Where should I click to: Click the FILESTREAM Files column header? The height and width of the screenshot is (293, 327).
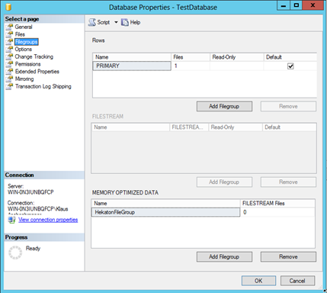pos(277,203)
